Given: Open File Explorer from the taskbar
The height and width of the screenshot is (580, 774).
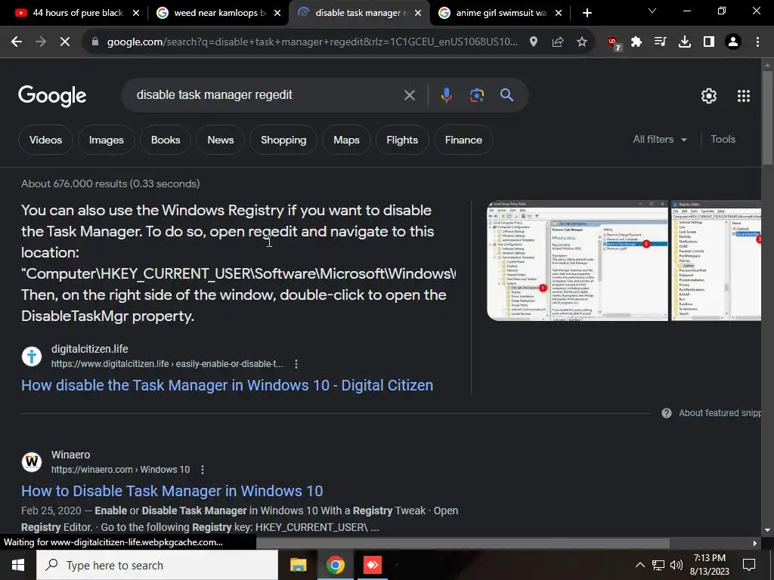Looking at the screenshot, I should (x=298, y=565).
